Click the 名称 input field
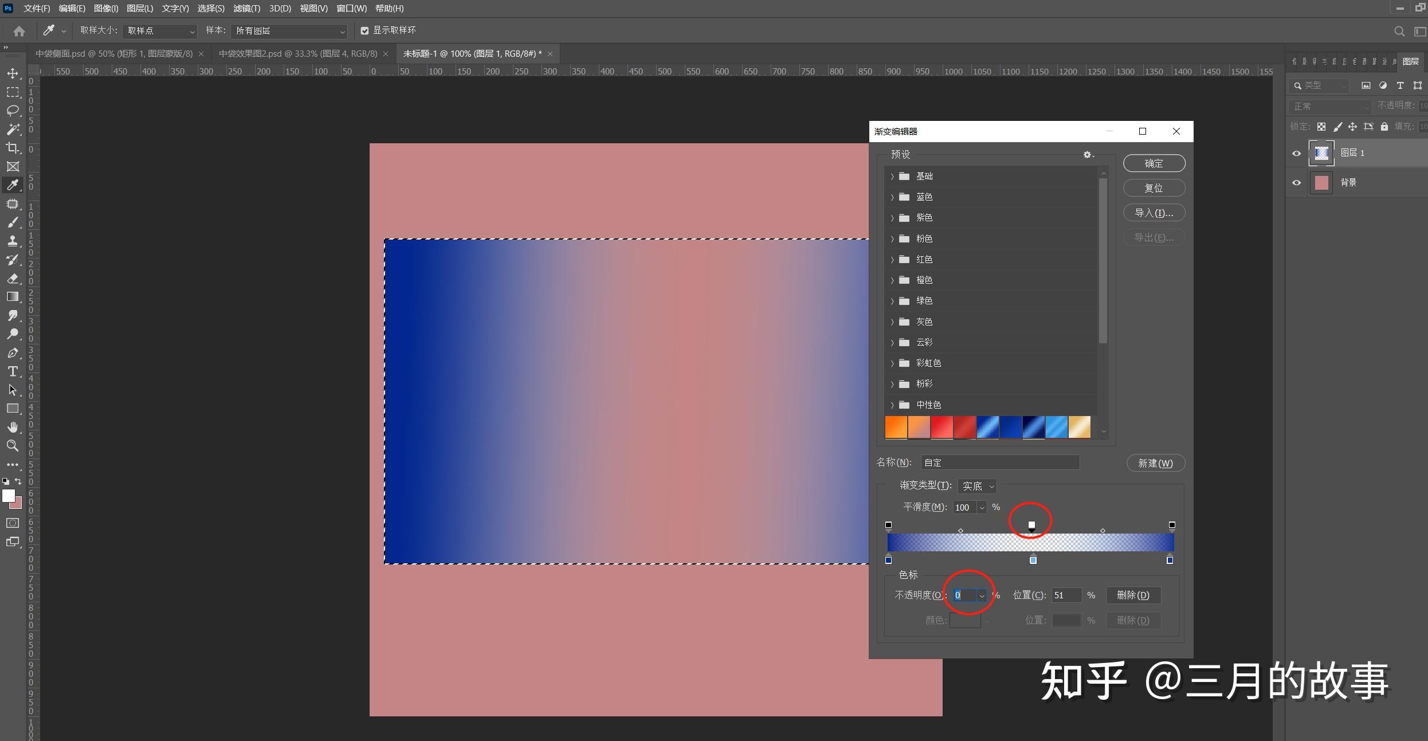This screenshot has height=741, width=1428. pyautogui.click(x=1000, y=462)
